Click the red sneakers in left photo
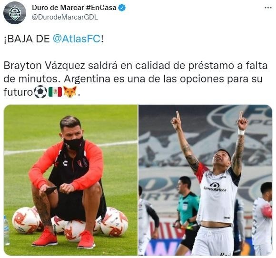Image resolution: width=276 pixels, height=258 pixels. click(x=64, y=238)
